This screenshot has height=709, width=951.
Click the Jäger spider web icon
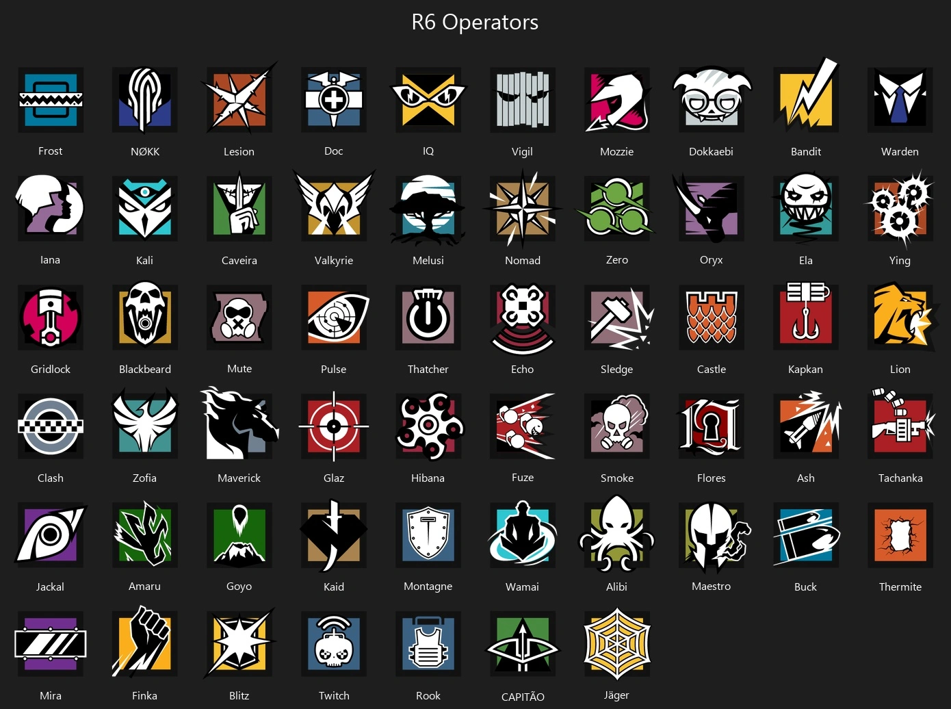click(x=617, y=643)
